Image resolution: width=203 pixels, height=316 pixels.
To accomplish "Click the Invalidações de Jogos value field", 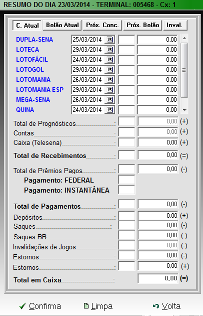I will pos(158,245).
